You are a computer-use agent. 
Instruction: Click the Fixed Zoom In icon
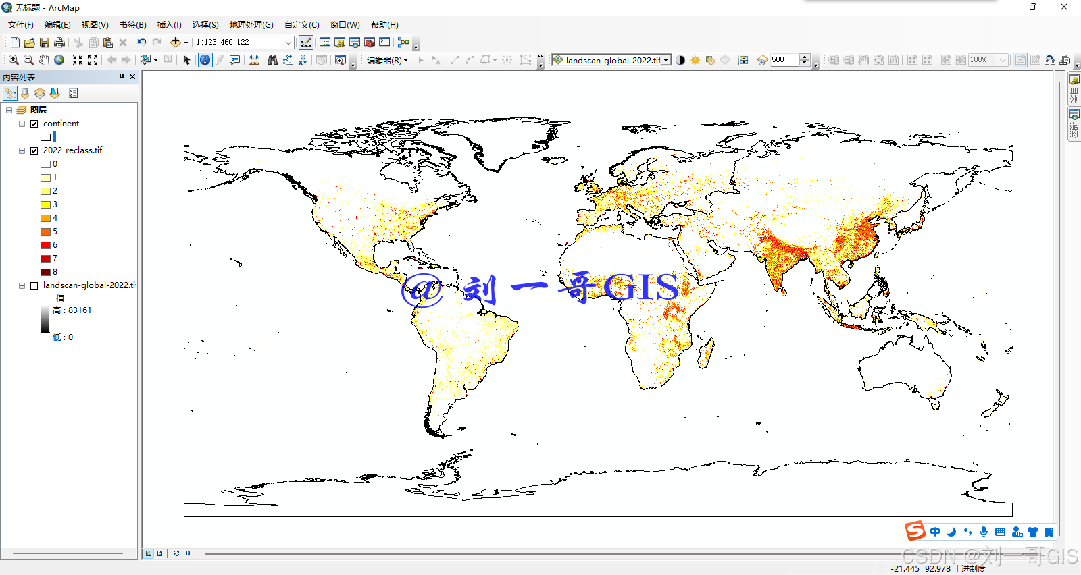point(78,60)
